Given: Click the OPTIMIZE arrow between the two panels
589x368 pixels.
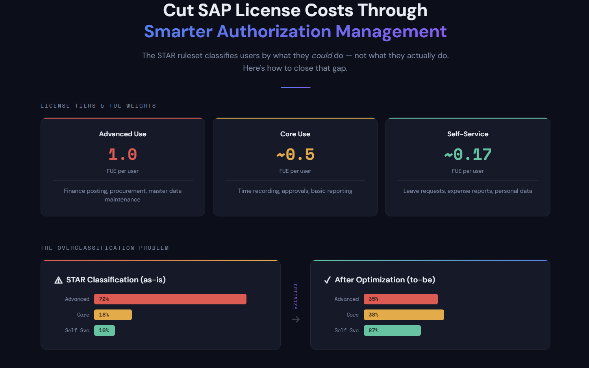Looking at the screenshot, I should click(296, 319).
